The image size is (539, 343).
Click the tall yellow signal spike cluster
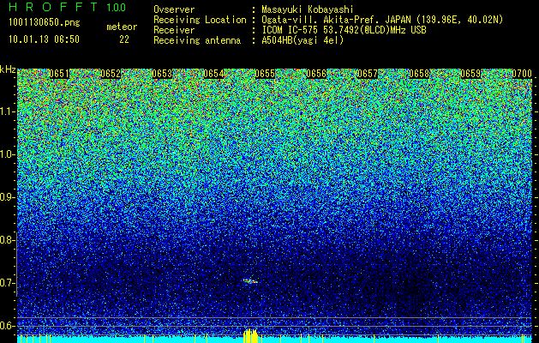point(250,336)
